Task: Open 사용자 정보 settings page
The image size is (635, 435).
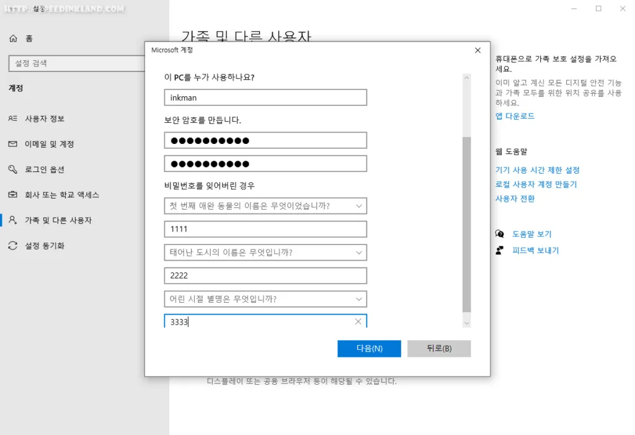Action: (45, 119)
